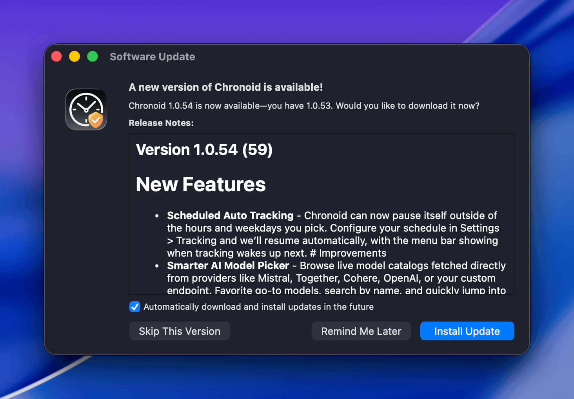This screenshot has height=399, width=574.
Task: Click the 'Software Update' window title
Action: pyautogui.click(x=152, y=57)
